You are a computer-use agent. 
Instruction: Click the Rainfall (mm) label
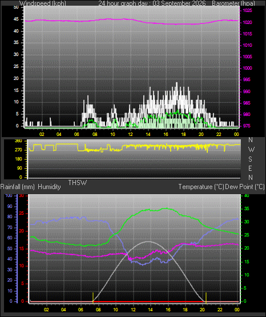tap(17, 187)
